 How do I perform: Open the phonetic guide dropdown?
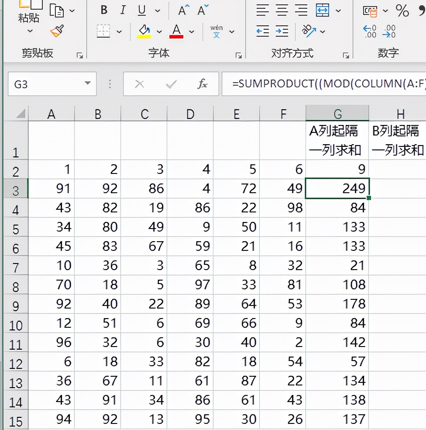tap(232, 32)
